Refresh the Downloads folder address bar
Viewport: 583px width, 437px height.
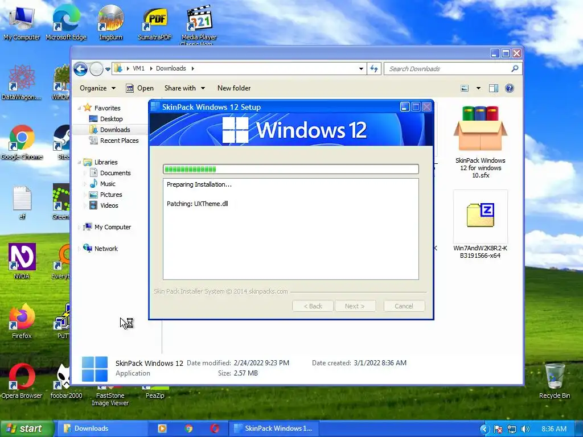click(374, 68)
